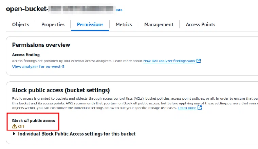Click the Info link beside bucket name
This screenshot has width=258, height=149.
[119, 10]
